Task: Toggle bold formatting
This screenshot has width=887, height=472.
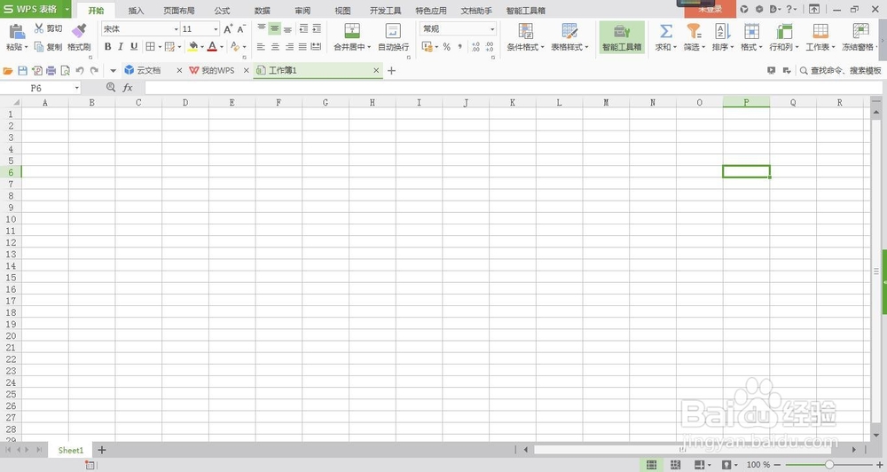Action: [107, 46]
